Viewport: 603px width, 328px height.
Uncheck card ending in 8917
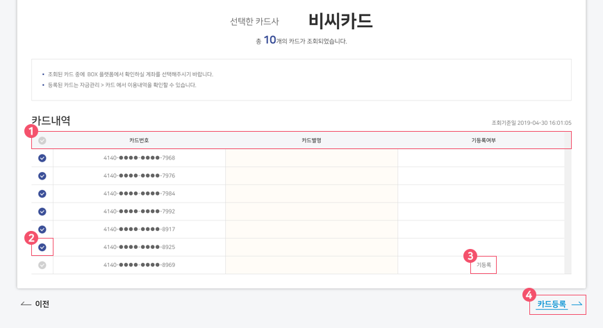(x=42, y=230)
